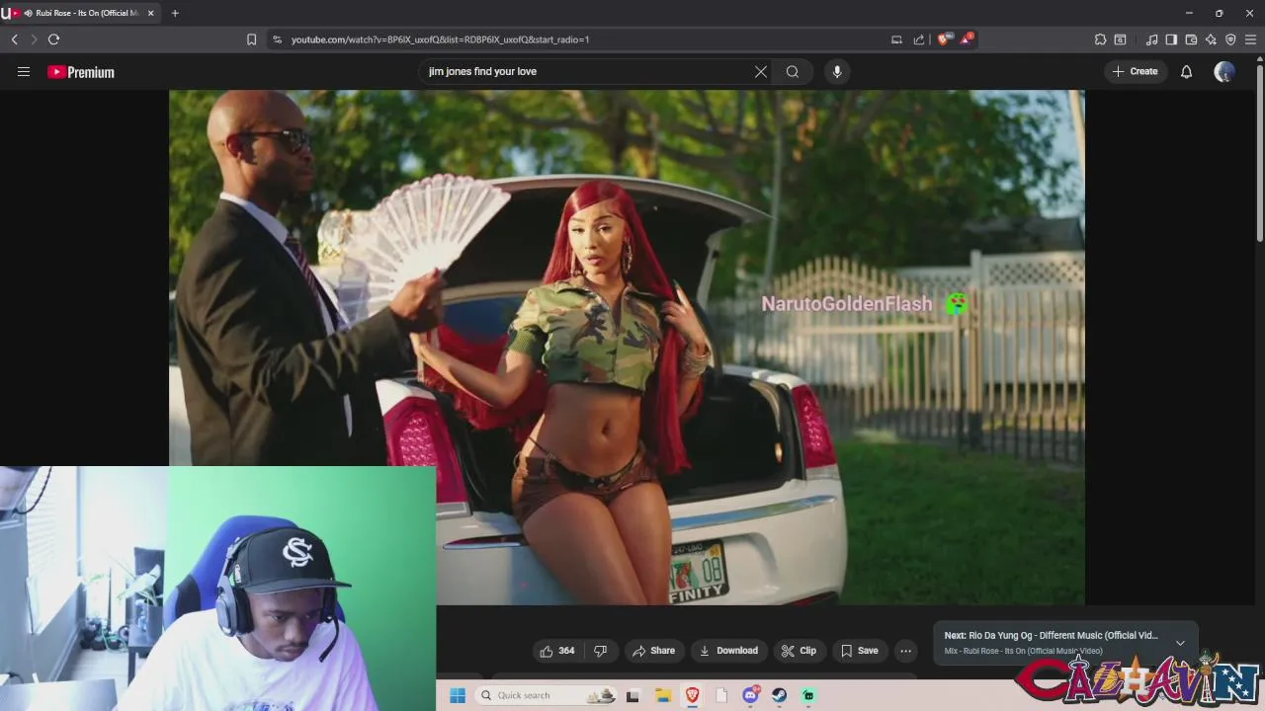The height and width of the screenshot is (711, 1265).
Task: Dislike the video with thumbs down
Action: tap(600, 651)
